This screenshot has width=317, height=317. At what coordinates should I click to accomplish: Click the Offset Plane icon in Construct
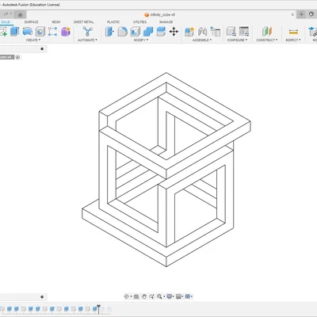coord(267,32)
